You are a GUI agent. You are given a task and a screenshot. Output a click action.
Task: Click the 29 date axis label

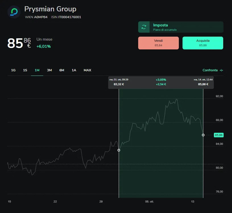tap(101, 202)
